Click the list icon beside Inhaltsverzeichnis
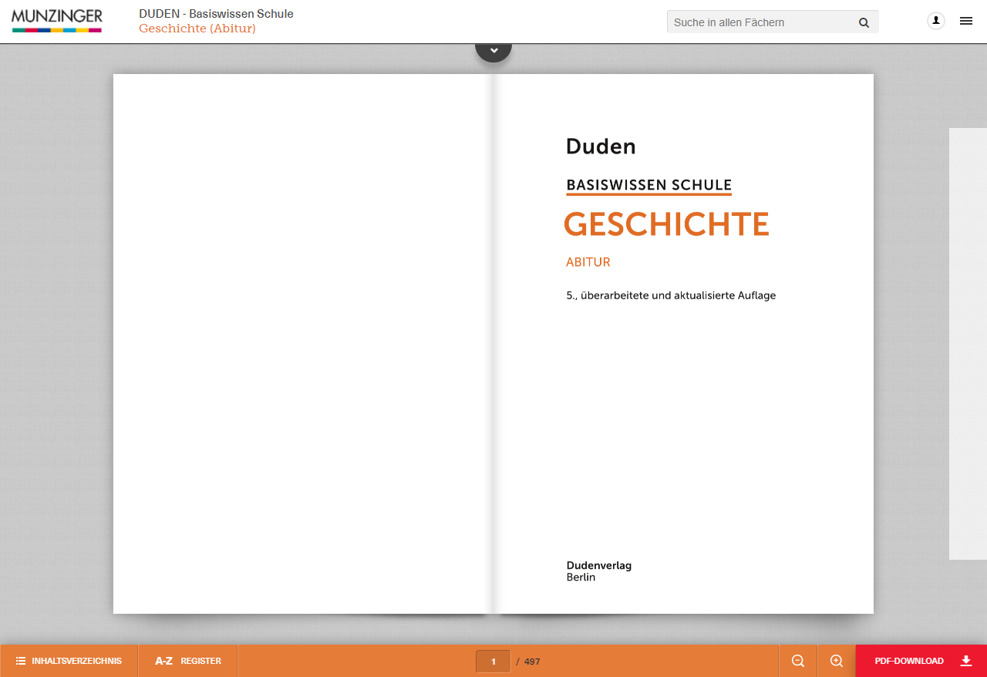Image resolution: width=987 pixels, height=677 pixels. click(21, 661)
